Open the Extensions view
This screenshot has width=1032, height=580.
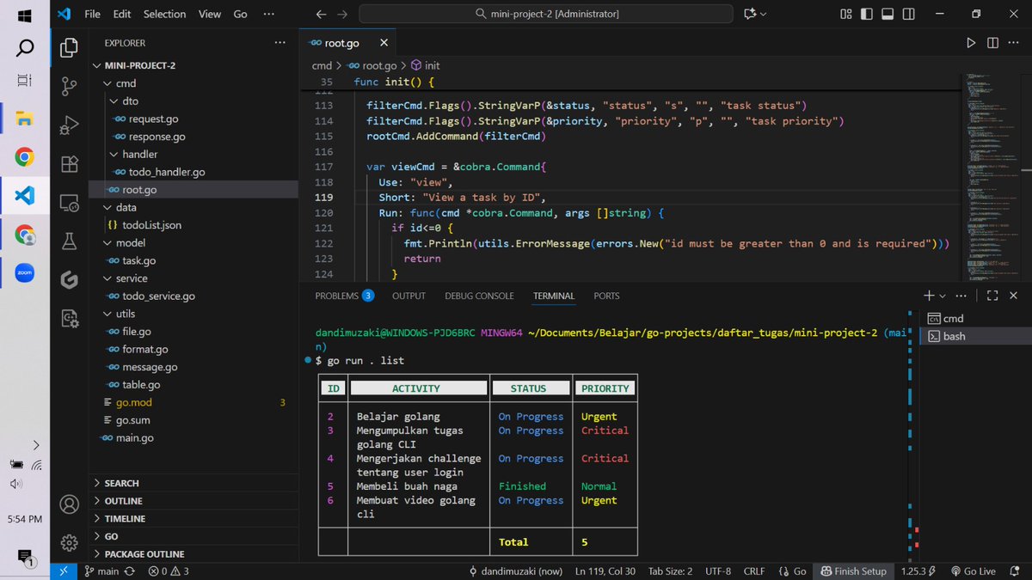(x=69, y=162)
